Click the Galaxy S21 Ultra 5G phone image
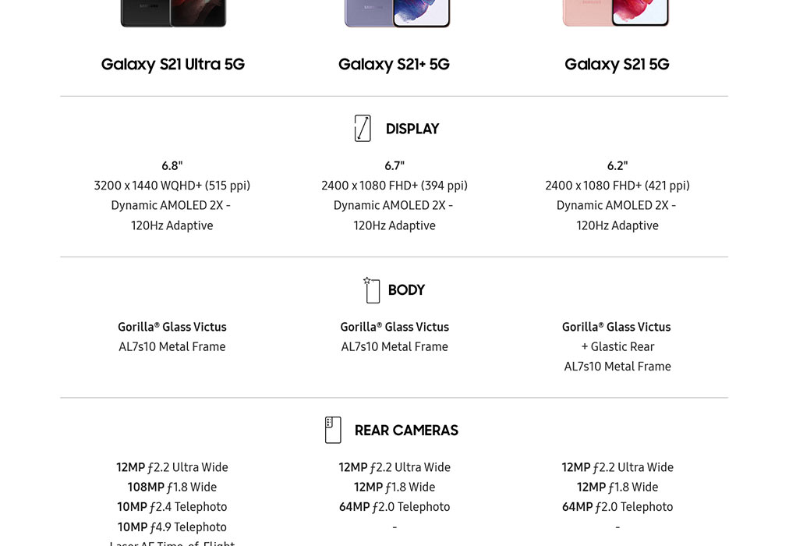Image resolution: width=789 pixels, height=546 pixels. click(173, 13)
